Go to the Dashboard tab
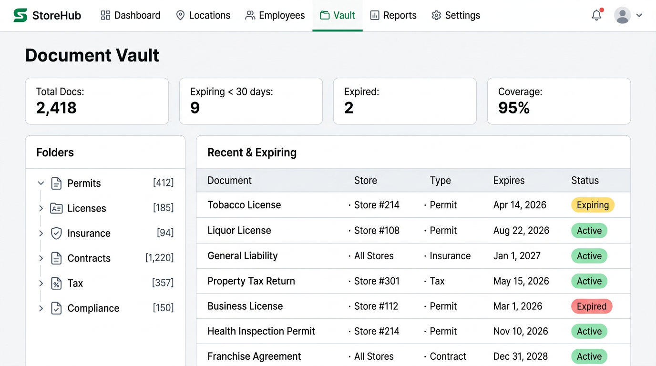This screenshot has height=366, width=656. pyautogui.click(x=131, y=15)
